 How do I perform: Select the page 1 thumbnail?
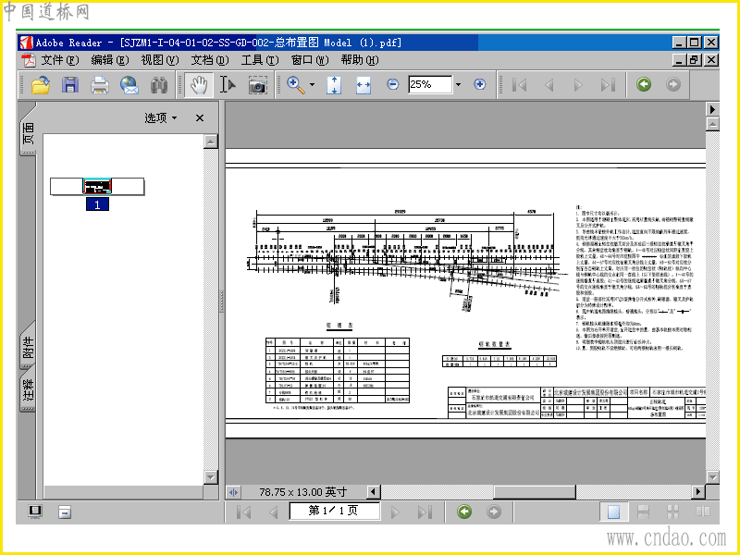click(97, 186)
